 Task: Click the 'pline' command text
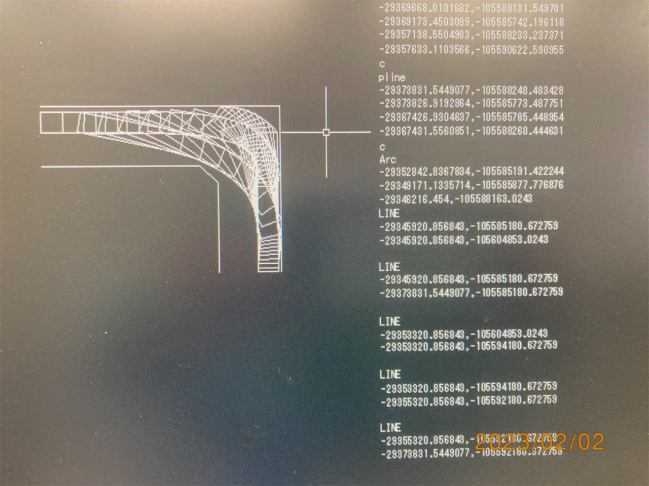pos(392,77)
